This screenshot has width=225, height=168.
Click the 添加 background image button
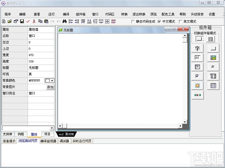pos(50,87)
